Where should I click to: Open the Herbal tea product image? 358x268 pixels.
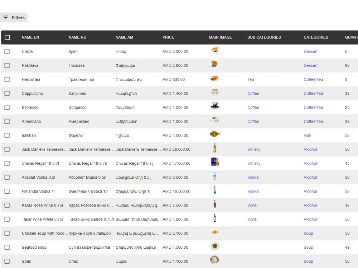[x=214, y=78]
